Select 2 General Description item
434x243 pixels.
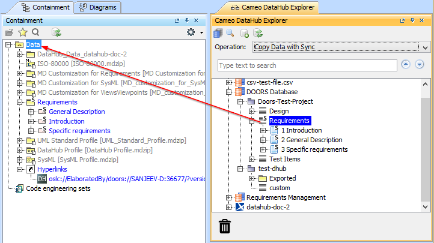click(311, 140)
